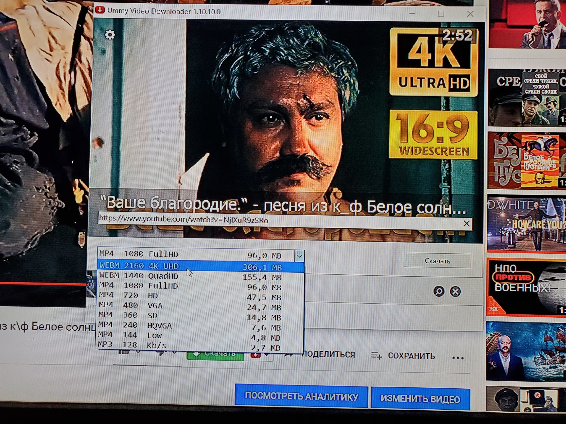Click the red Ummy download icon below list
The width and height of the screenshot is (566, 424).
click(x=255, y=356)
